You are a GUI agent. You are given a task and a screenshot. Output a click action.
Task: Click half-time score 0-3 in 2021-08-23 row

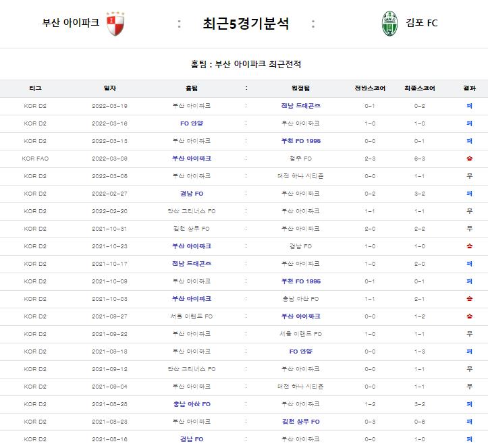coord(370,422)
